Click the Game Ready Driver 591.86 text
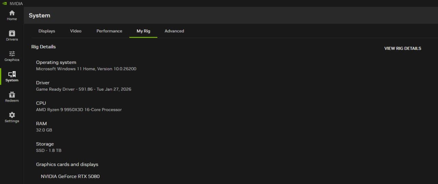The height and width of the screenshot is (184, 438). [x=83, y=89]
